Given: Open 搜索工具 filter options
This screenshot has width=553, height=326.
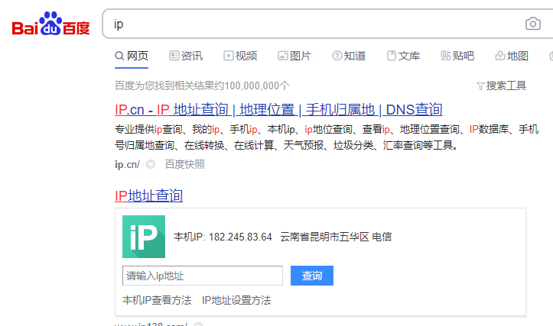Looking at the screenshot, I should (x=501, y=86).
